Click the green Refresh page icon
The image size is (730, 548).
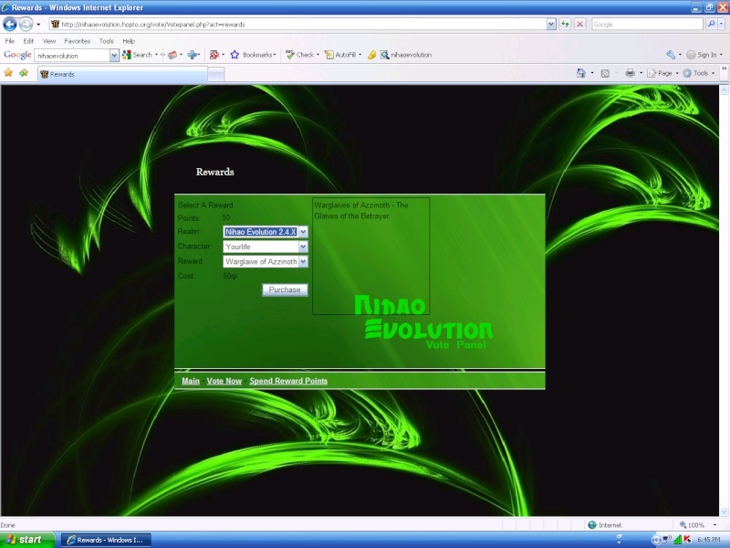click(x=565, y=25)
